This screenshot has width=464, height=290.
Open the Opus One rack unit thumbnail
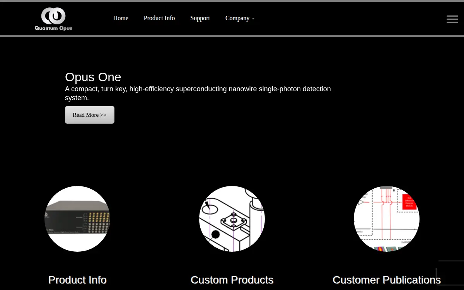[x=77, y=219]
